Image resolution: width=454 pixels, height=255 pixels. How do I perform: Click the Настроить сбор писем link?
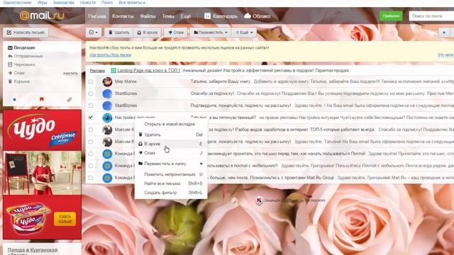[x=111, y=55]
